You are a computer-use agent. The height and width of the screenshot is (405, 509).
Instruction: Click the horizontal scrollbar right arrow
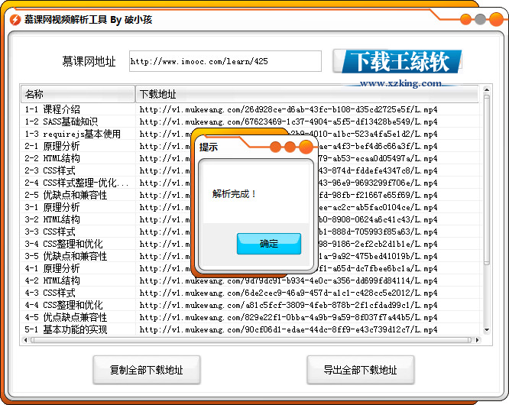477,340
